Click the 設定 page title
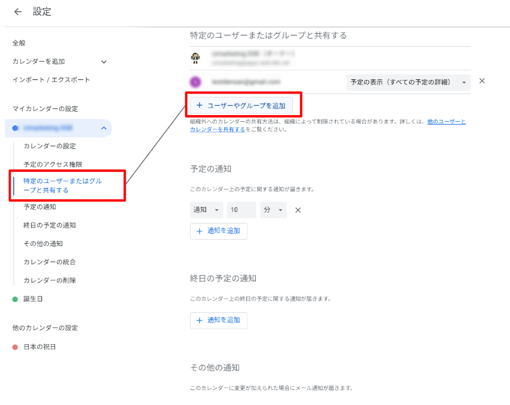 point(42,12)
